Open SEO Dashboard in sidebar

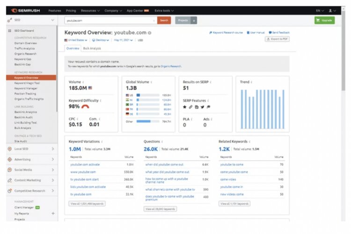point(24,31)
